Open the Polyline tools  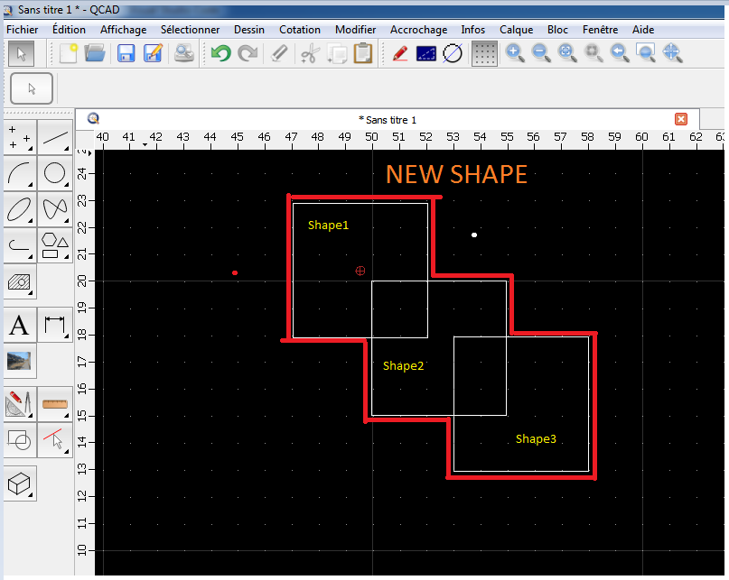pos(20,245)
